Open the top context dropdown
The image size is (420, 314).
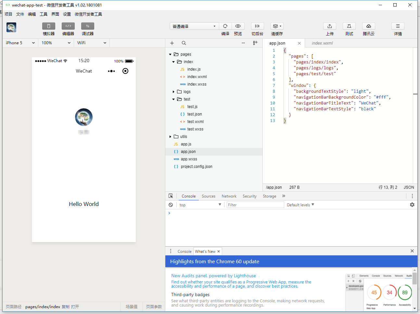(200, 205)
